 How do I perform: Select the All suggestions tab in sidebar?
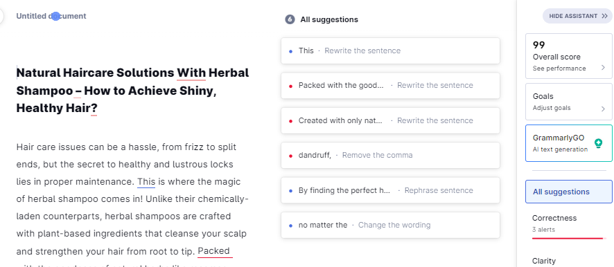(568, 192)
